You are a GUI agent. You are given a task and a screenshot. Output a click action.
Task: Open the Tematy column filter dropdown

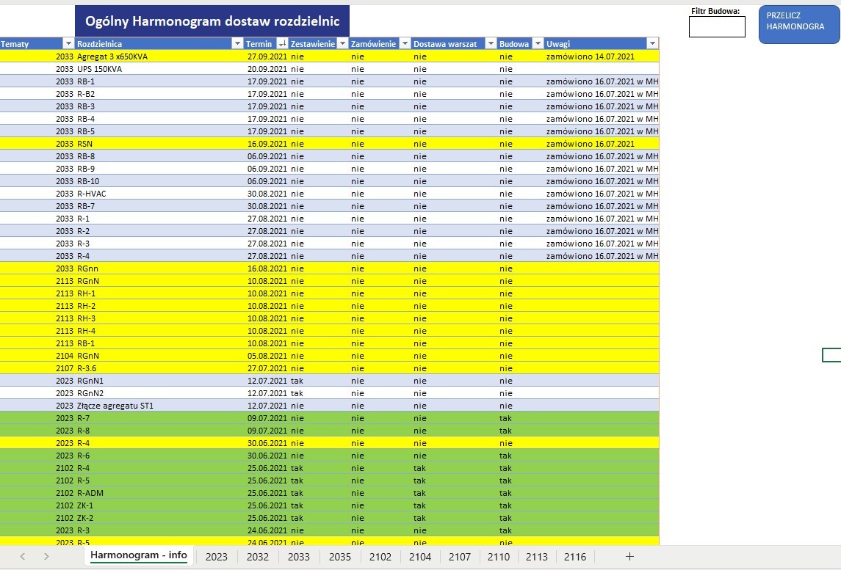[68, 44]
